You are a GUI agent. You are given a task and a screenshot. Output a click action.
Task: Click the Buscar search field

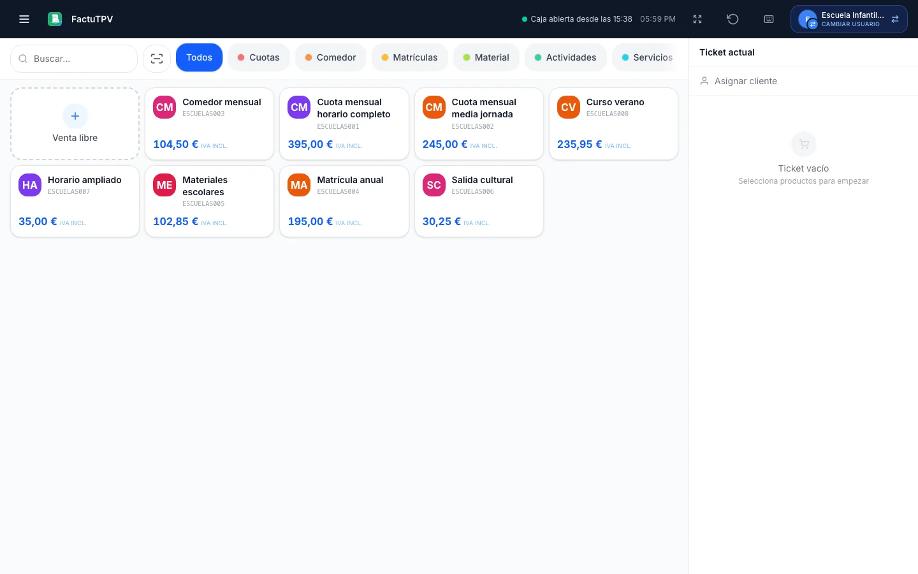[74, 59]
